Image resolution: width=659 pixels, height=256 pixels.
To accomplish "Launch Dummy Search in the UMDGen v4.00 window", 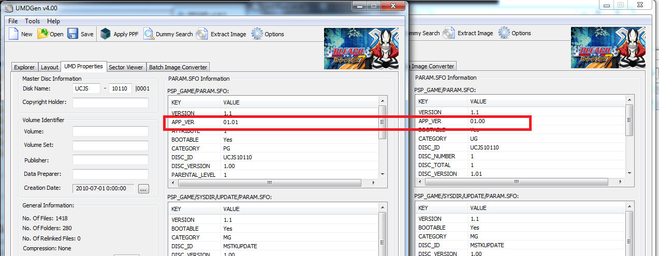I will pos(149,34).
